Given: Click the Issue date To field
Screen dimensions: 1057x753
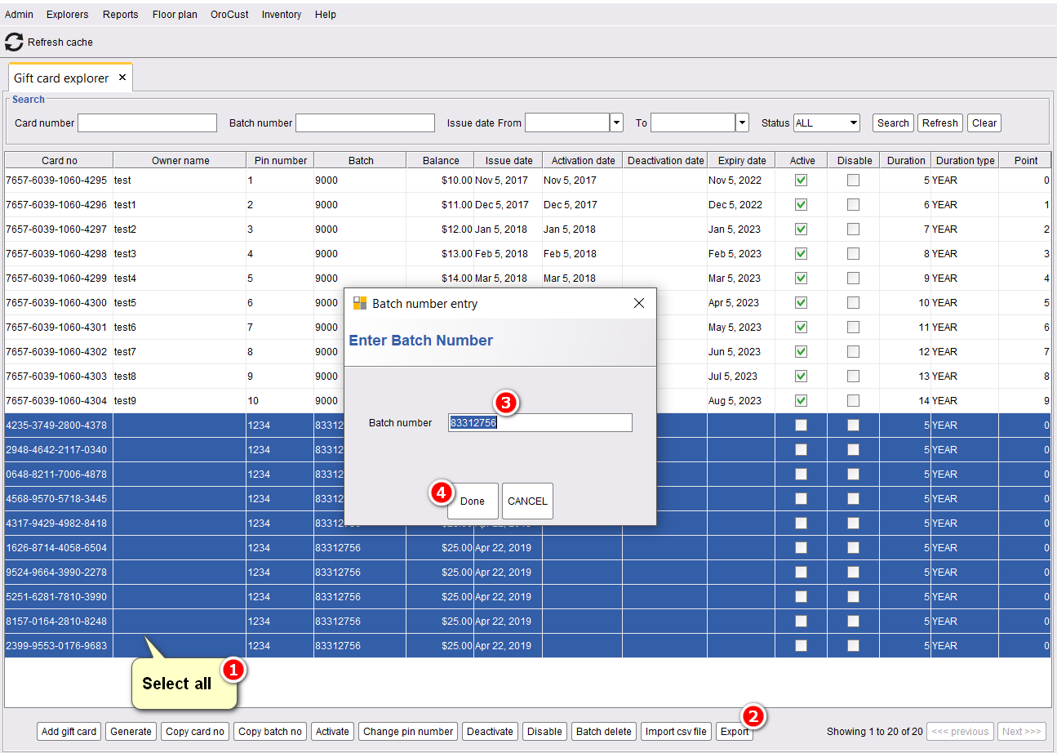Looking at the screenshot, I should [x=693, y=123].
